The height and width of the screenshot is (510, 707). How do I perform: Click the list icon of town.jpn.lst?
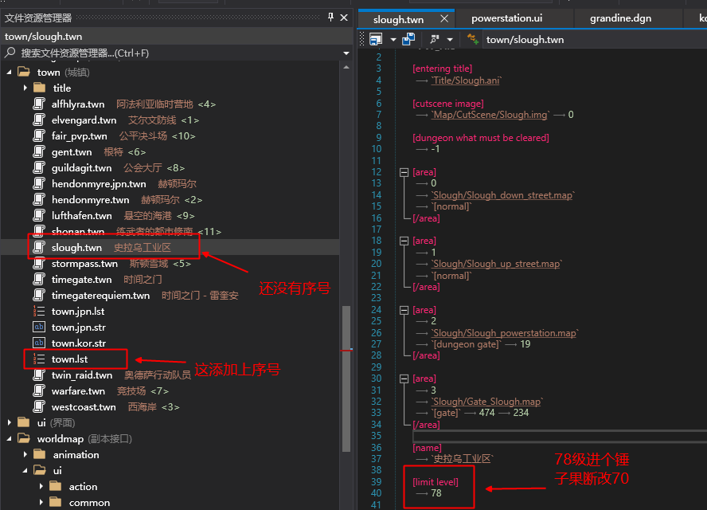pos(39,311)
